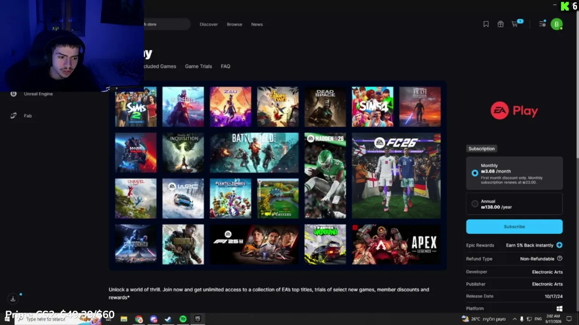Show hidden system tray icons

[514, 319]
